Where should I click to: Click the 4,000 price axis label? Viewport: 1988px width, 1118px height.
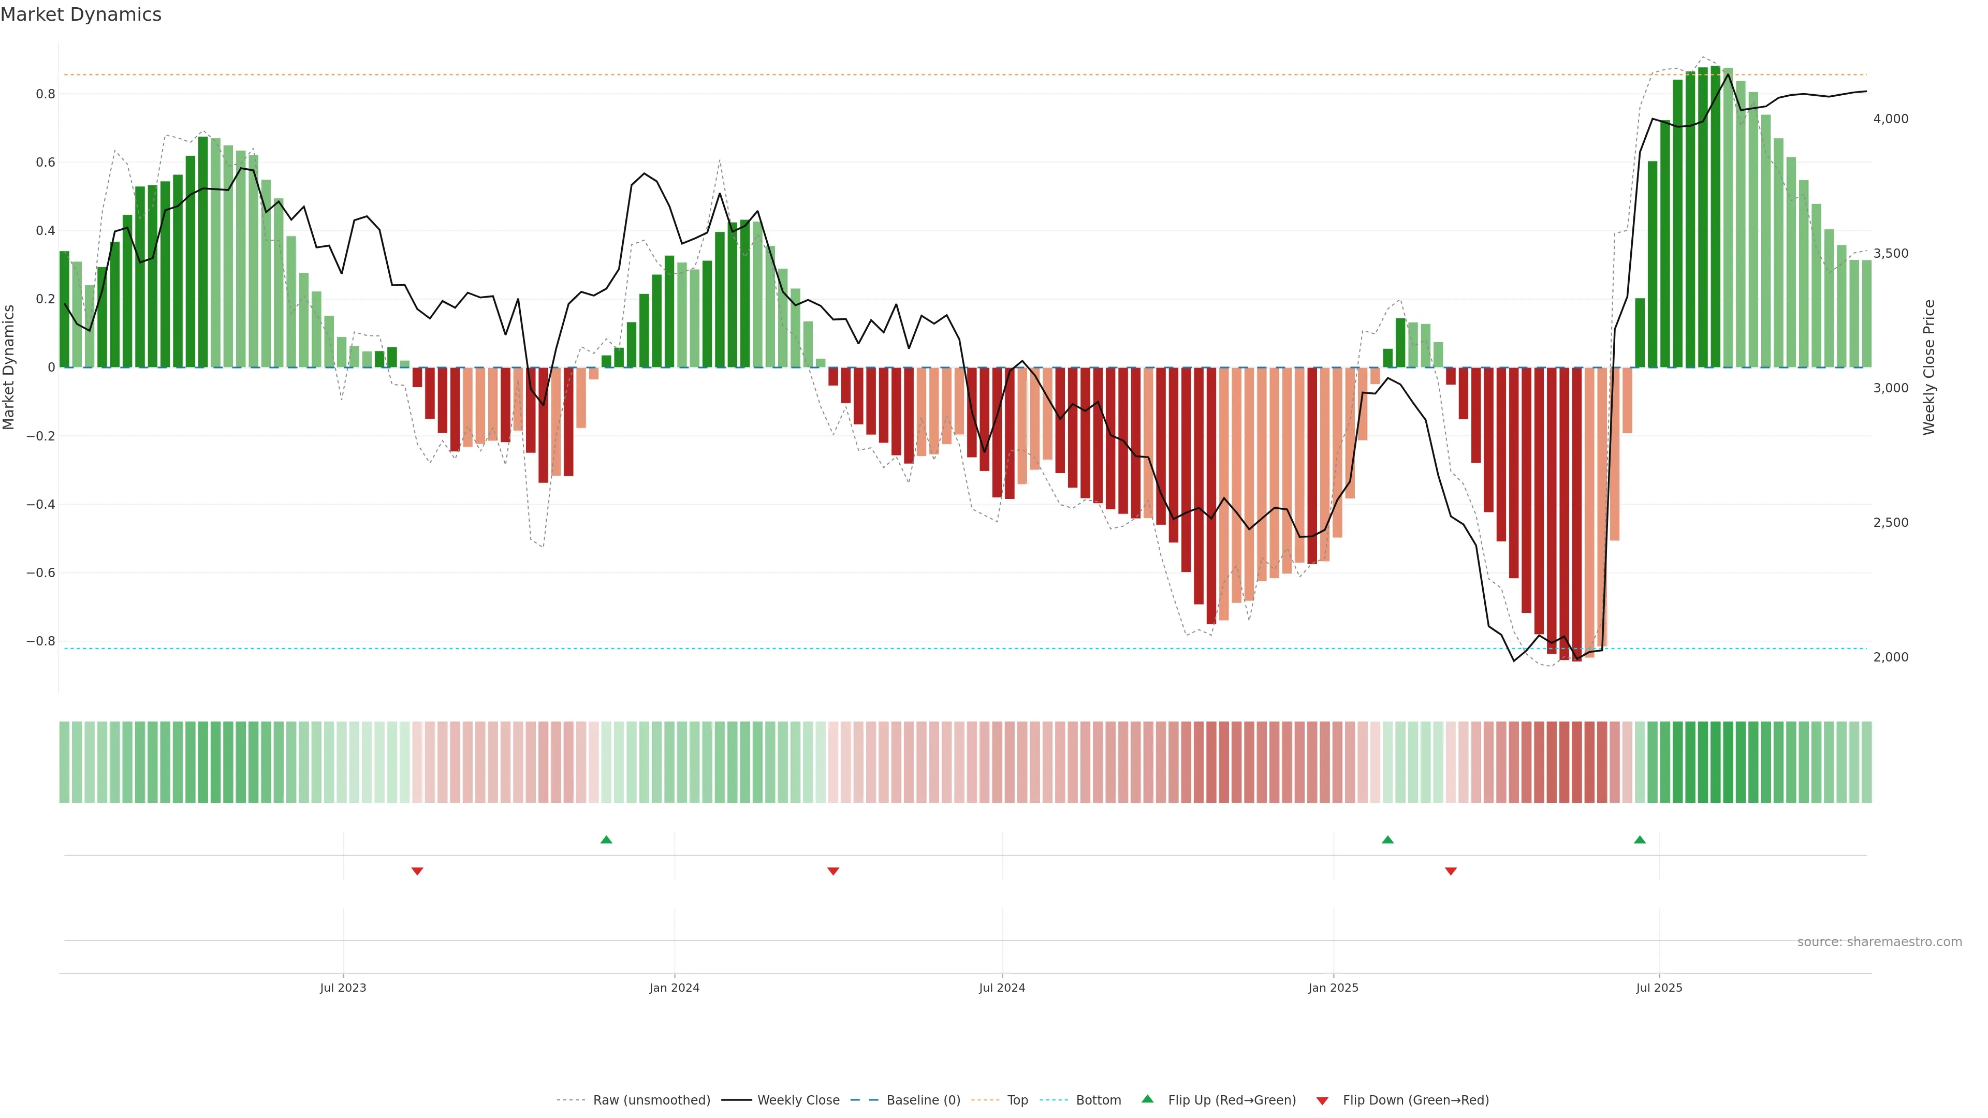point(1890,119)
